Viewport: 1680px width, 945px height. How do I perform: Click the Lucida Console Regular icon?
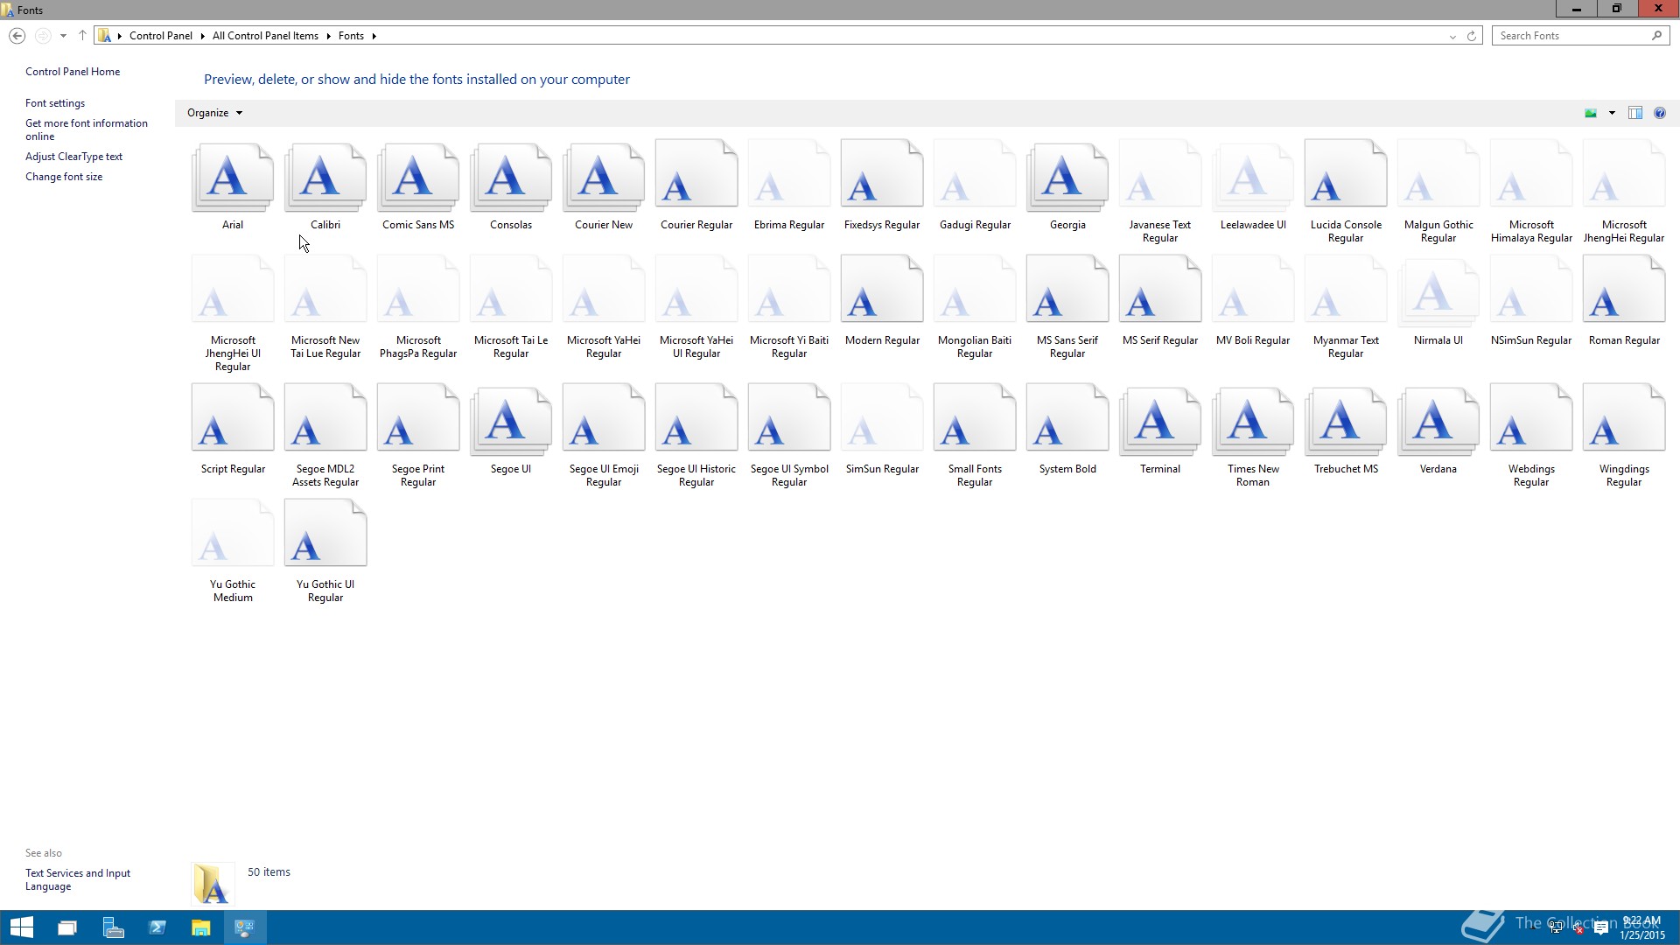(x=1346, y=174)
